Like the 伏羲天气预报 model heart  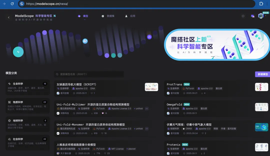(x=203, y=134)
